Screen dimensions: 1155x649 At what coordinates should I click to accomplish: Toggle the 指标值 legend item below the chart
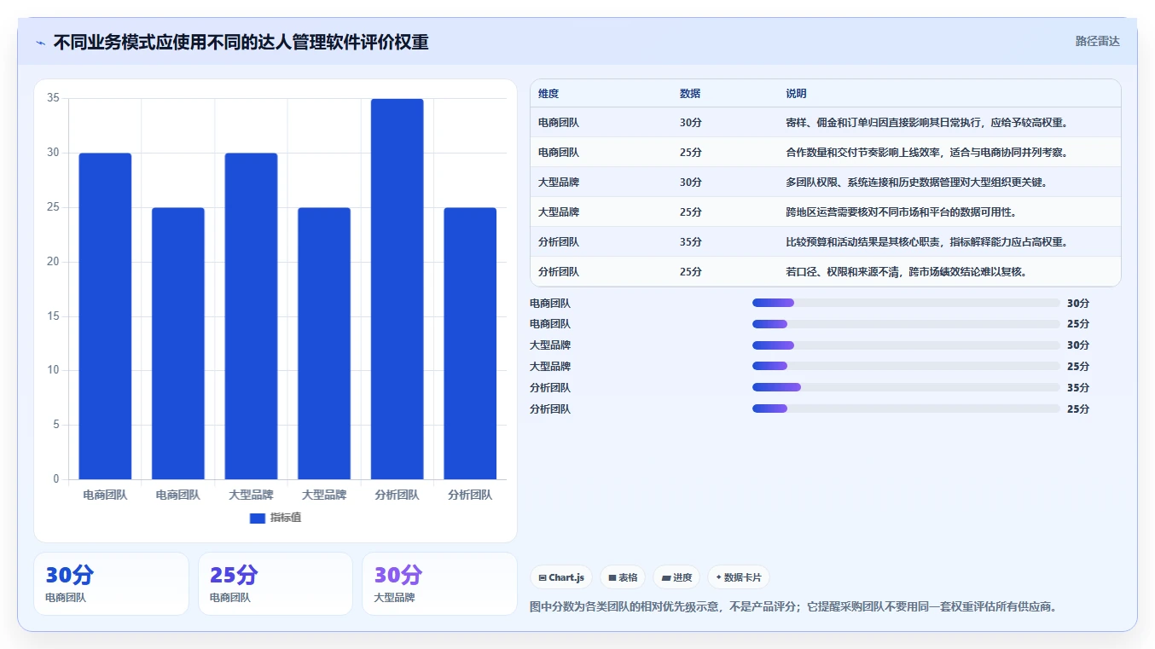click(x=275, y=518)
